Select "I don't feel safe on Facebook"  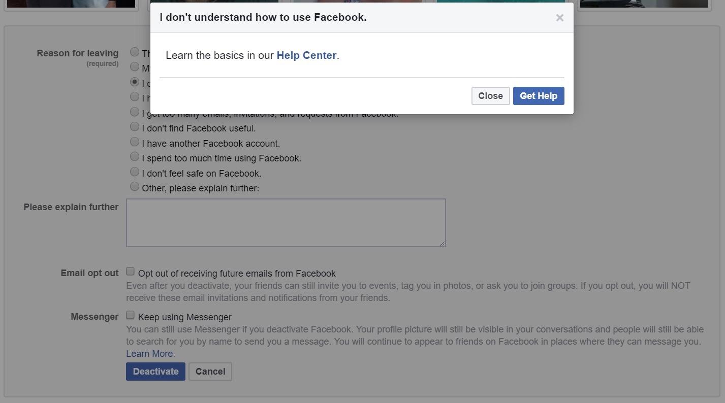tap(135, 172)
